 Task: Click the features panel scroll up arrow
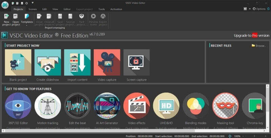pyautogui.click(x=267, y=86)
